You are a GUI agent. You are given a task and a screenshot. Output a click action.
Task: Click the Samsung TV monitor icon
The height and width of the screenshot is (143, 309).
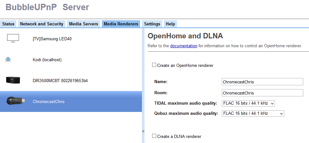(x=13, y=38)
